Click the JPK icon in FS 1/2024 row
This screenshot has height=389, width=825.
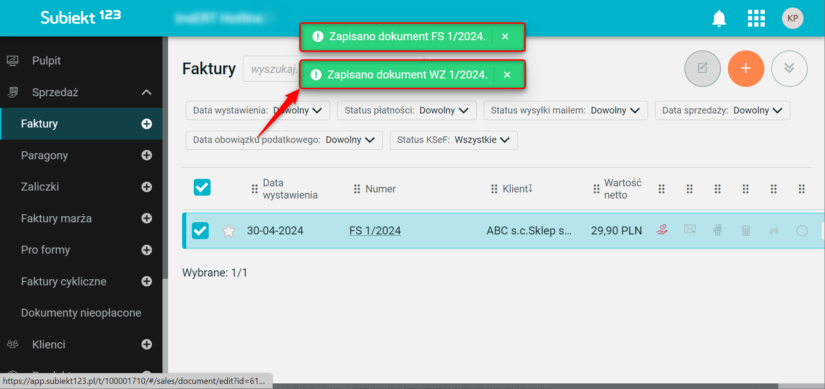coord(774,231)
